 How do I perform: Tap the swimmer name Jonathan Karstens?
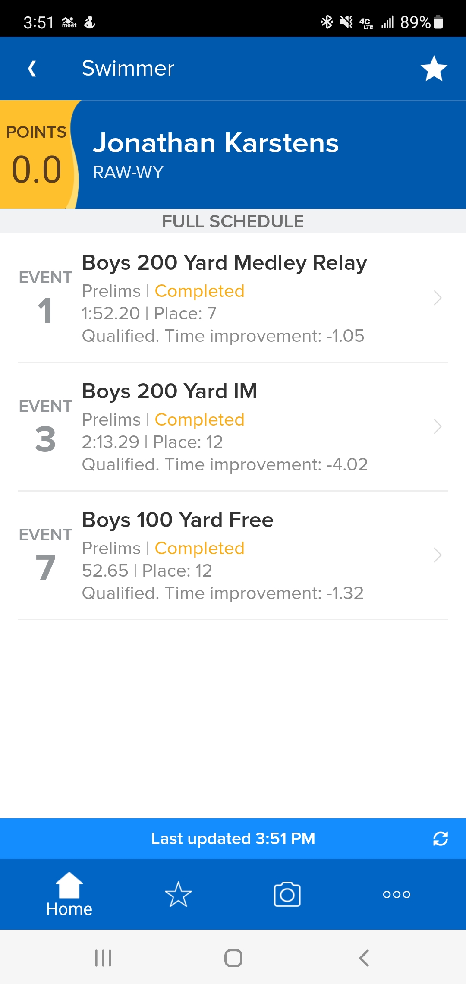(216, 143)
